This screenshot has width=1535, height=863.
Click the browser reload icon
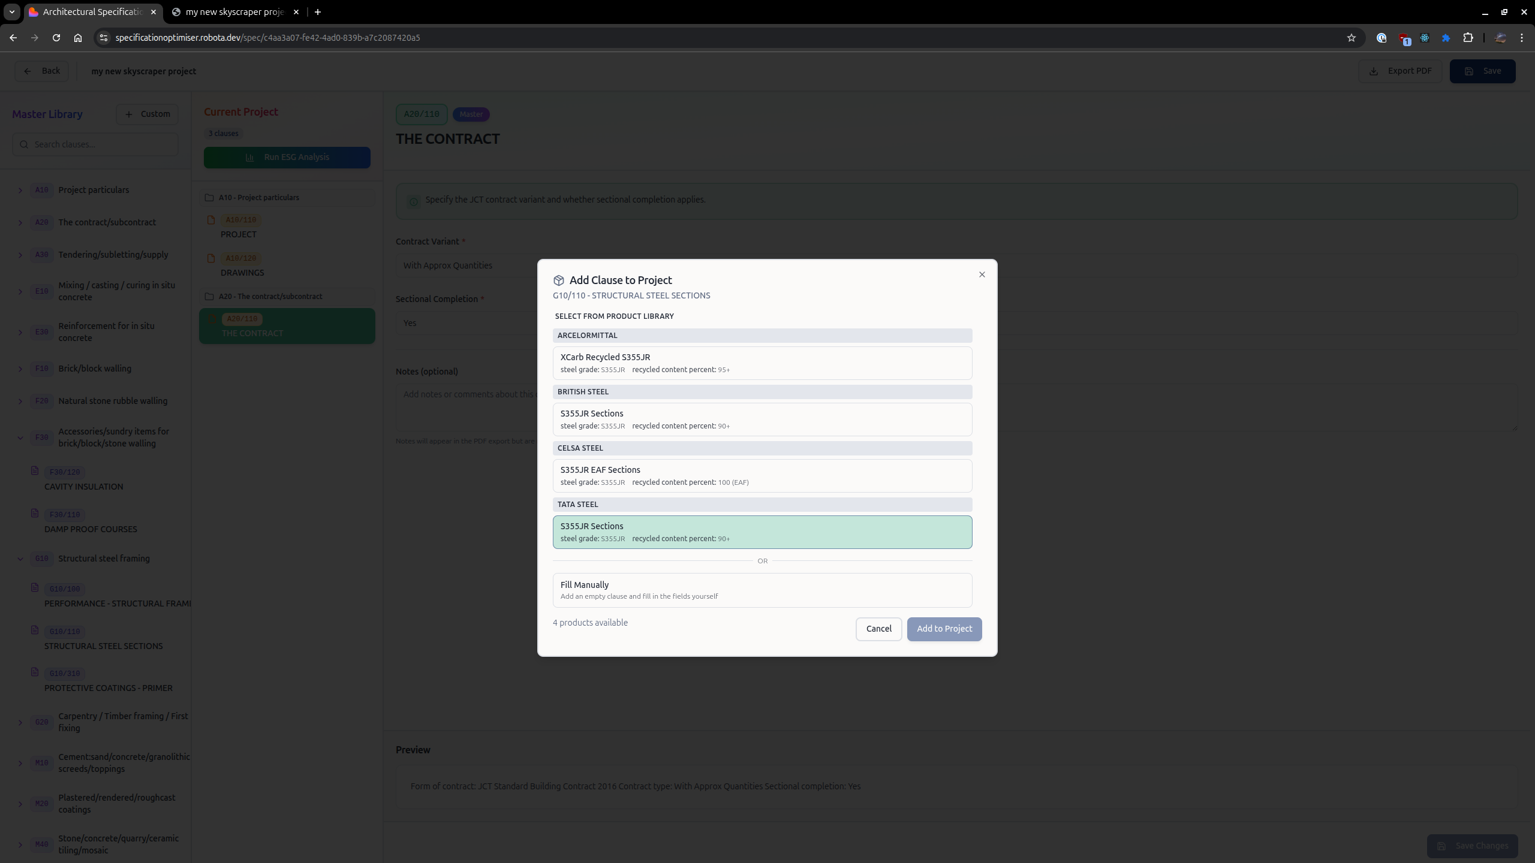point(56,38)
